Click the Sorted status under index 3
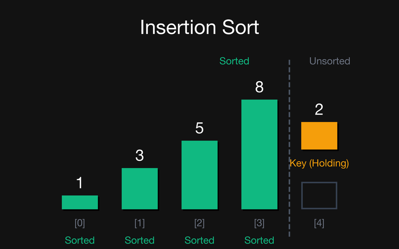 tap(259, 240)
